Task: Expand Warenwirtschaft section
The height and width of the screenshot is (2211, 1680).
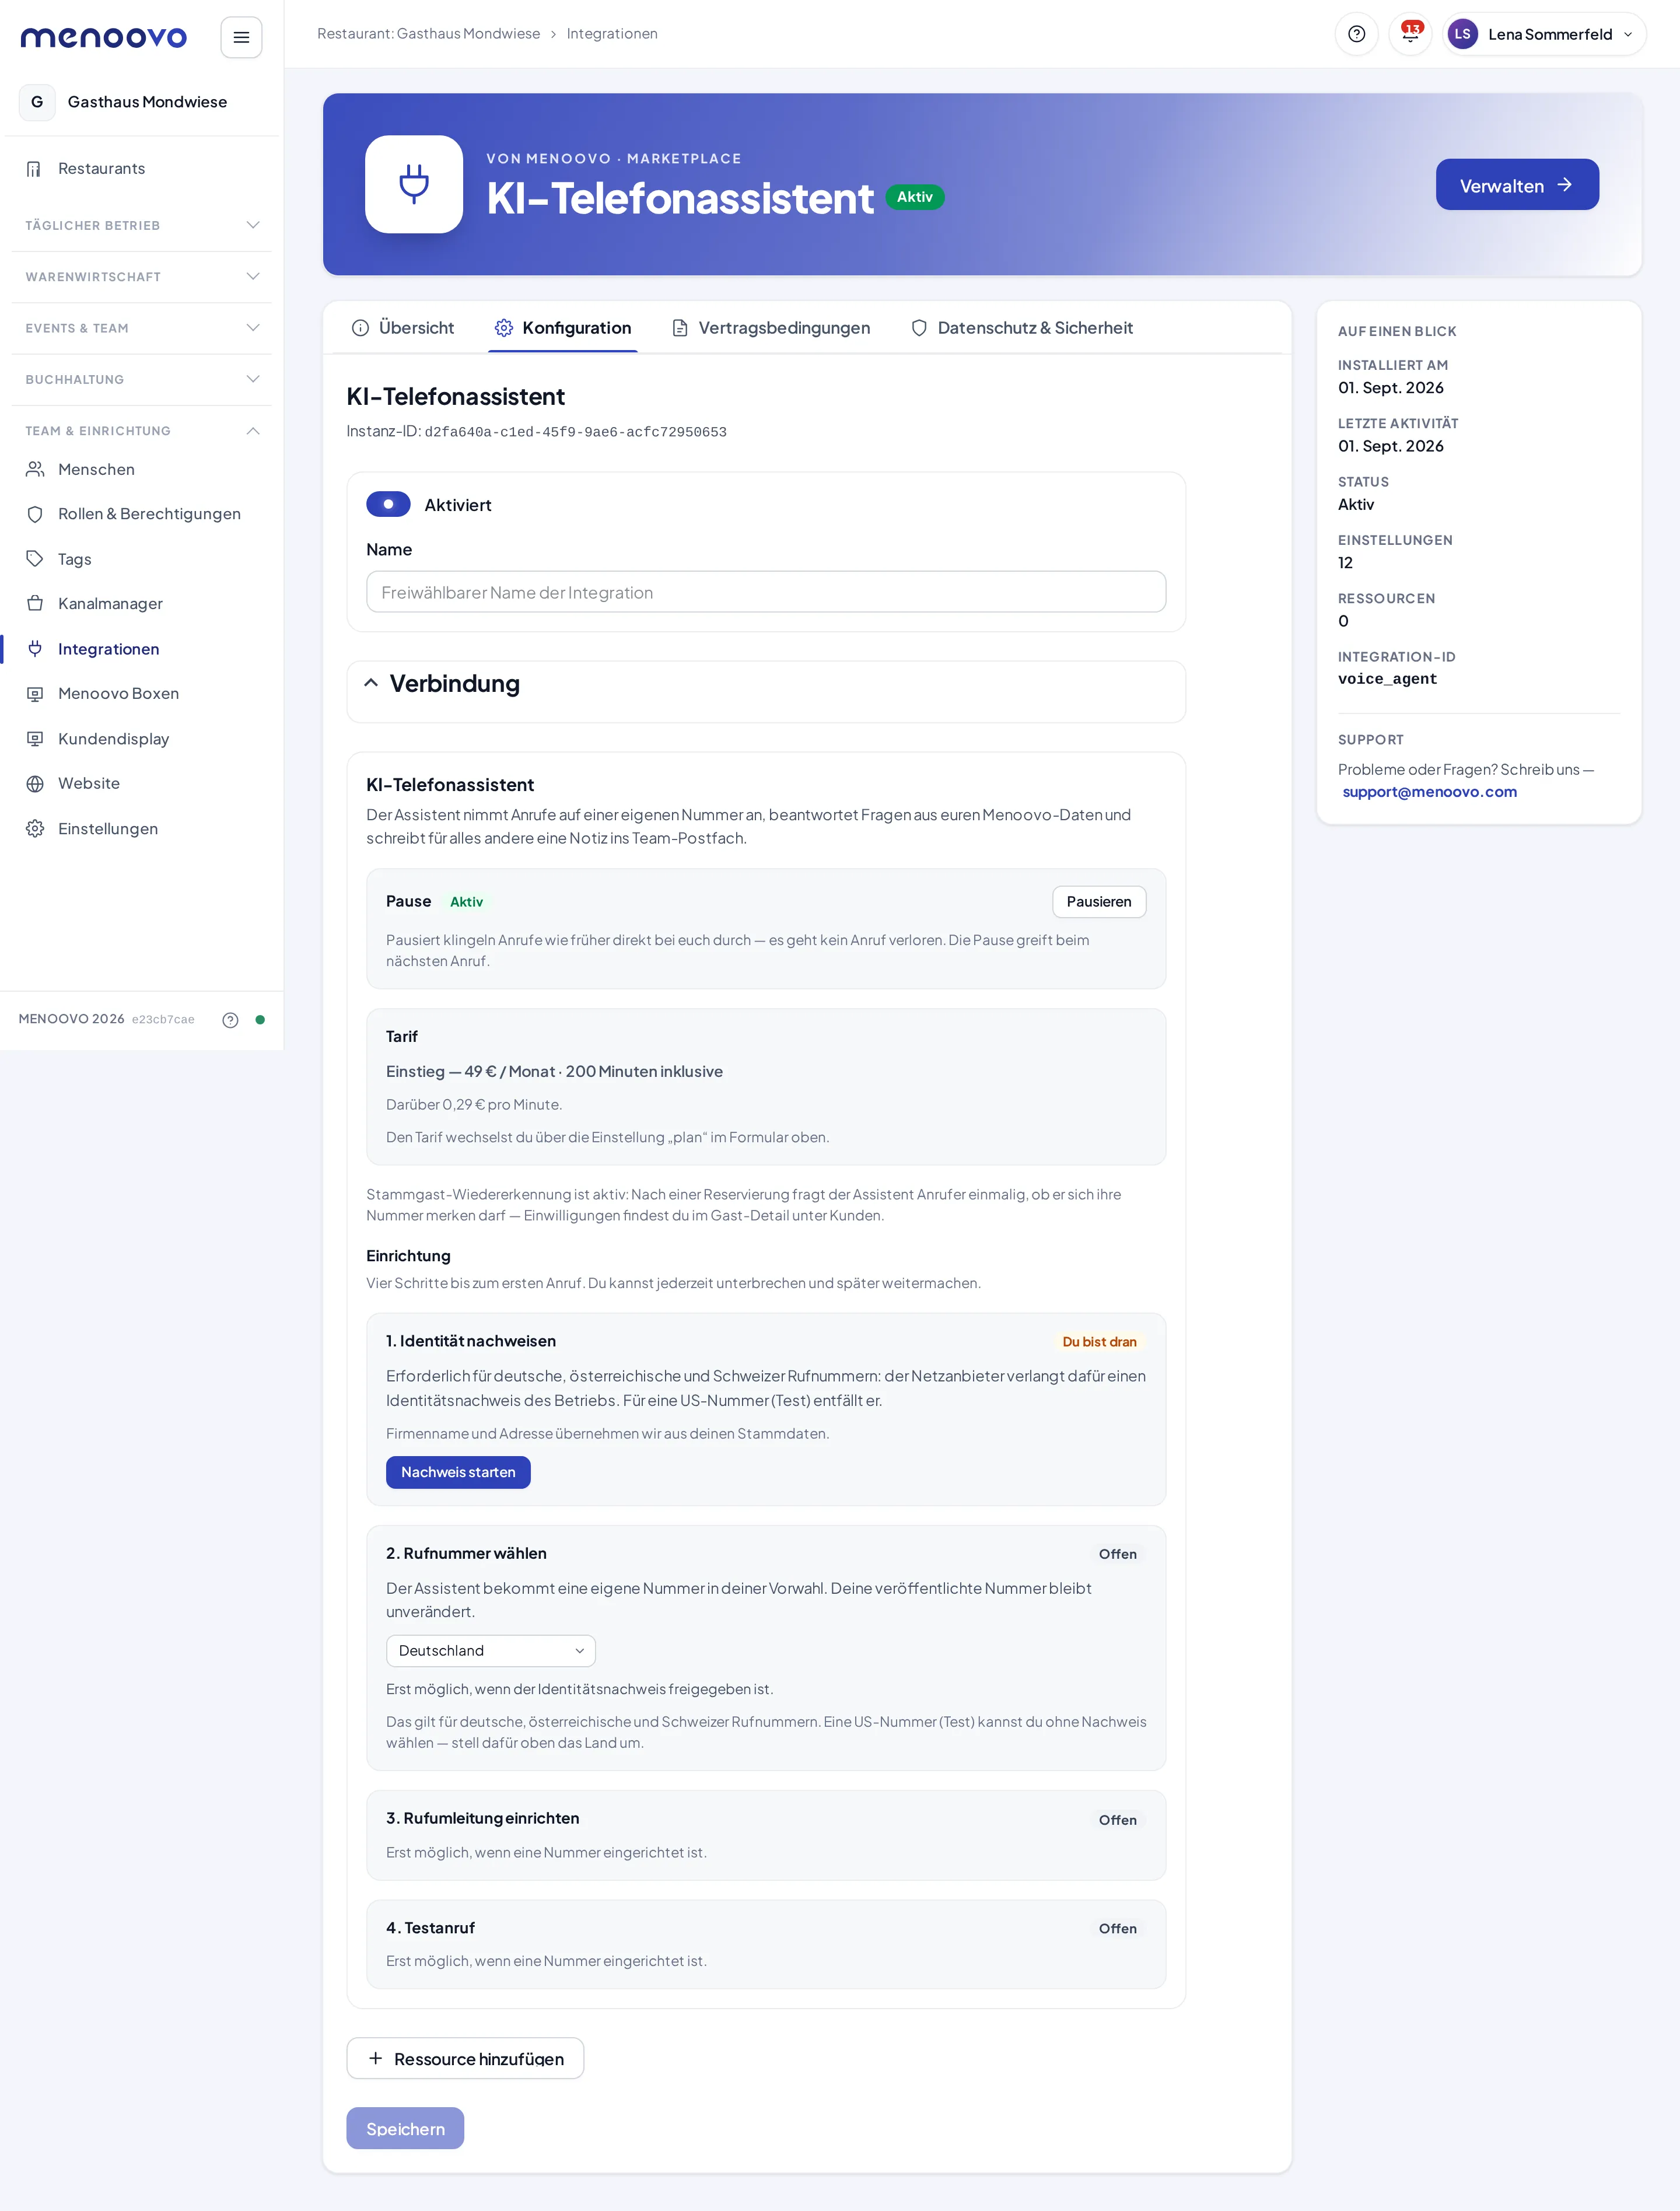Action: pos(141,276)
